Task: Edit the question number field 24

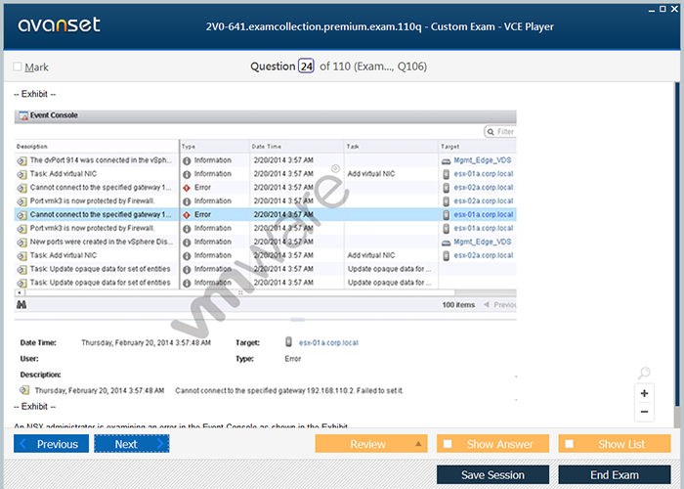Action: (x=306, y=66)
